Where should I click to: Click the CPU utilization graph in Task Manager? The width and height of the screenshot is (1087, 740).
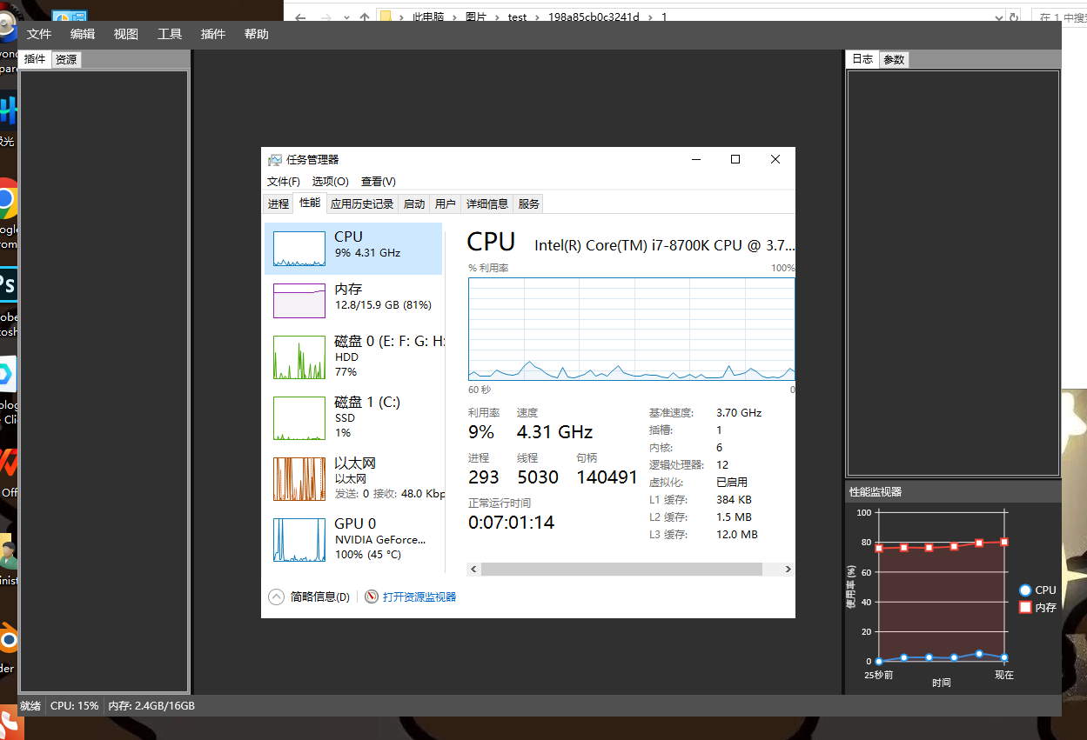631,329
